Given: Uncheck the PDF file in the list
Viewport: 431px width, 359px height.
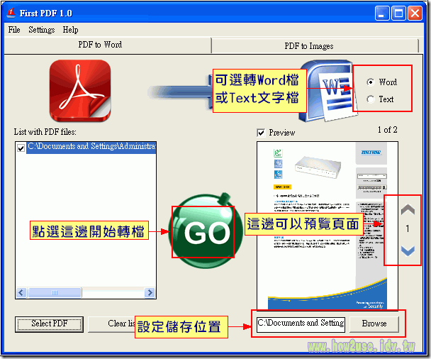Looking at the screenshot, I should click(21, 148).
